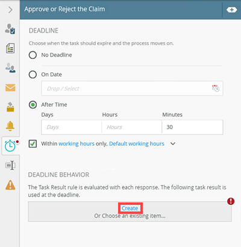
Task: Open the Recipients tab two-users icon
Action: [x=10, y=67]
